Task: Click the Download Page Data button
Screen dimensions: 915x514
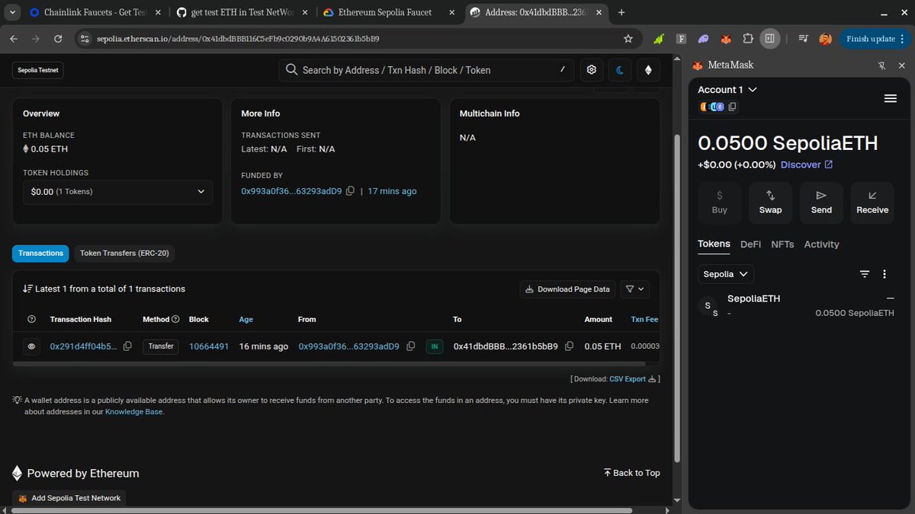Action: pyautogui.click(x=568, y=289)
